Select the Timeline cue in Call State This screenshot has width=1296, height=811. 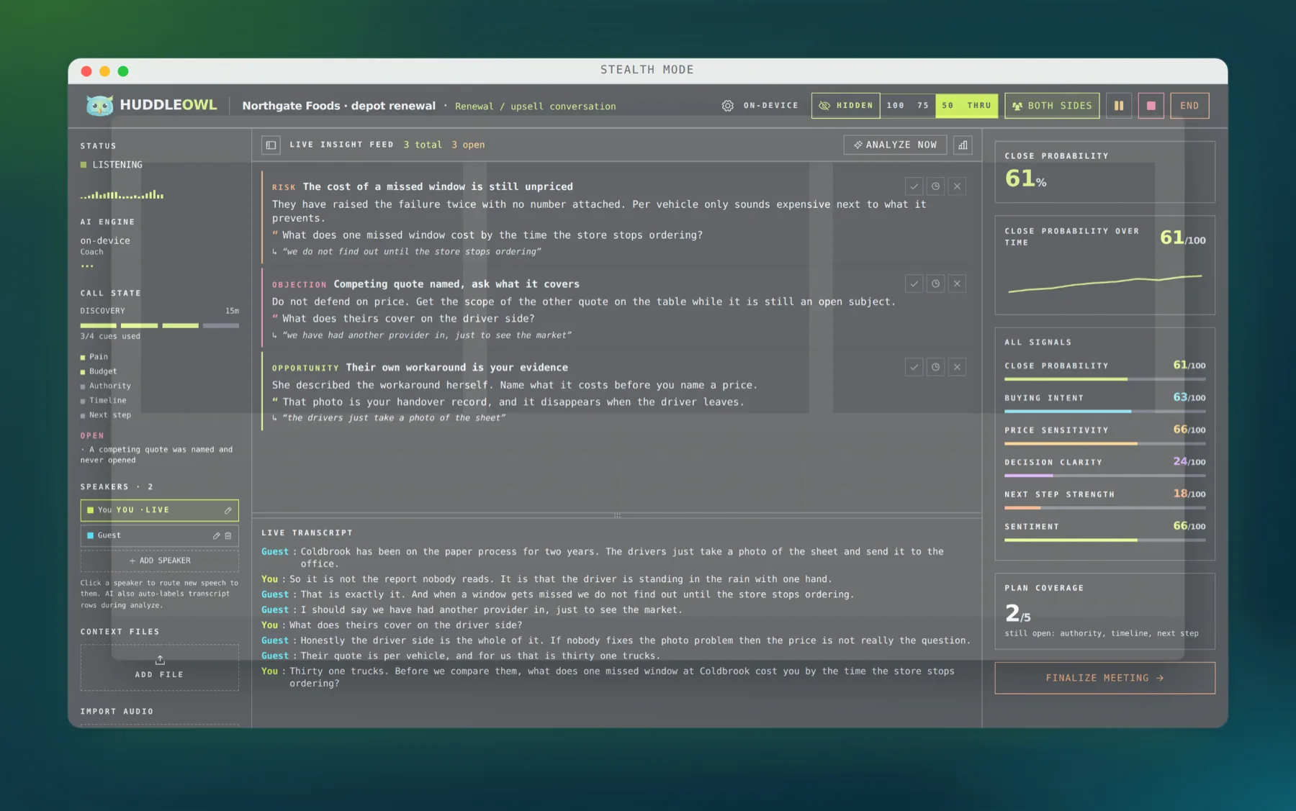(104, 400)
